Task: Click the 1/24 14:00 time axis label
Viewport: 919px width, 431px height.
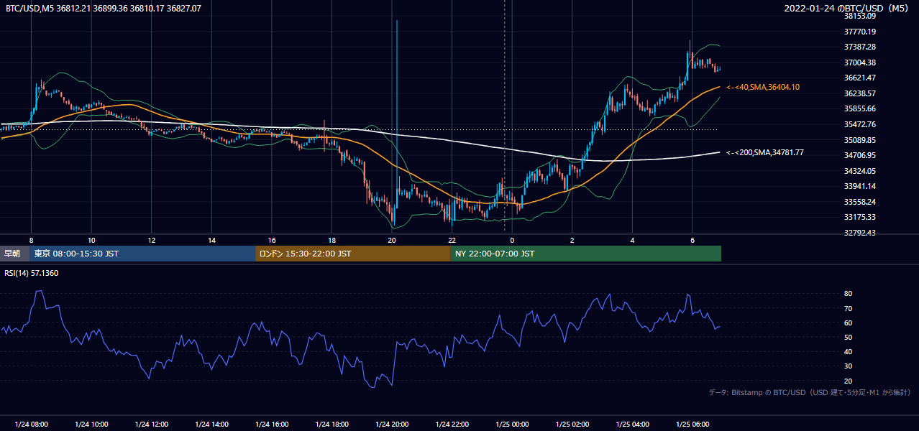Action: click(x=211, y=425)
